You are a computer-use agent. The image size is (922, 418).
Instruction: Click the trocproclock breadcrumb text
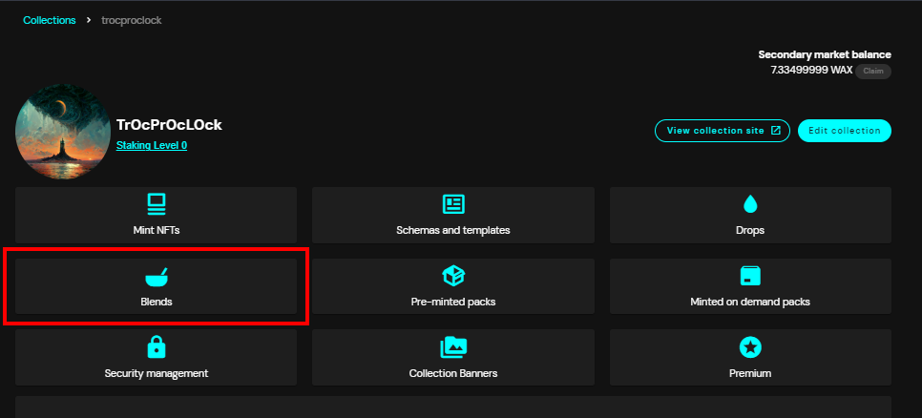[131, 20]
